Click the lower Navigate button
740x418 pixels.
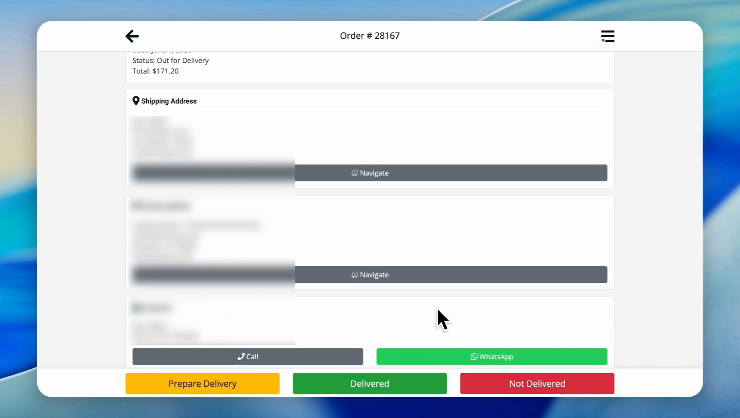(370, 275)
